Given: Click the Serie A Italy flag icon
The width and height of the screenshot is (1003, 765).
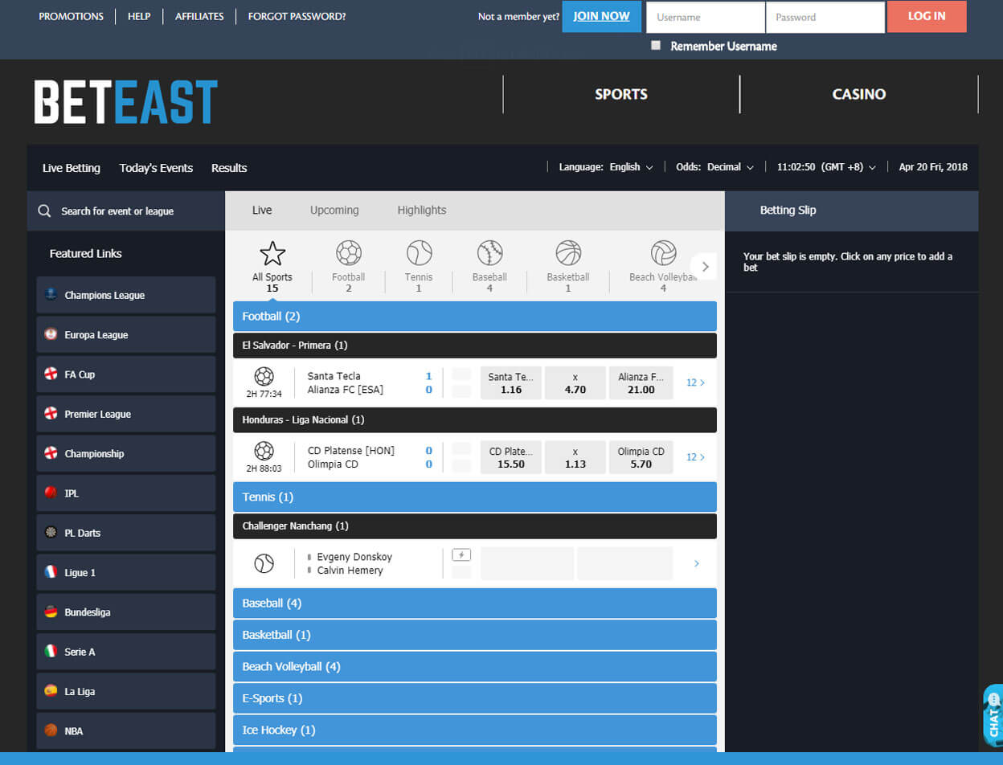Looking at the screenshot, I should point(51,651).
